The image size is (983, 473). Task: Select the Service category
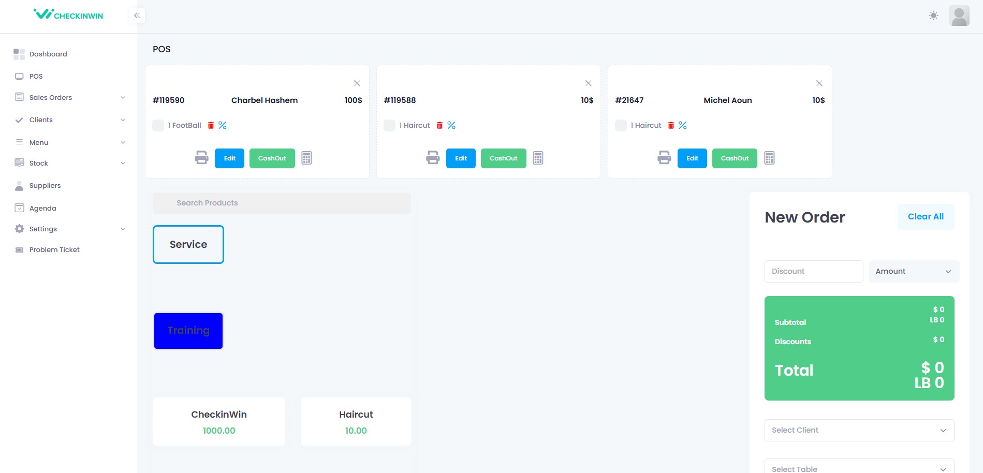tap(188, 244)
